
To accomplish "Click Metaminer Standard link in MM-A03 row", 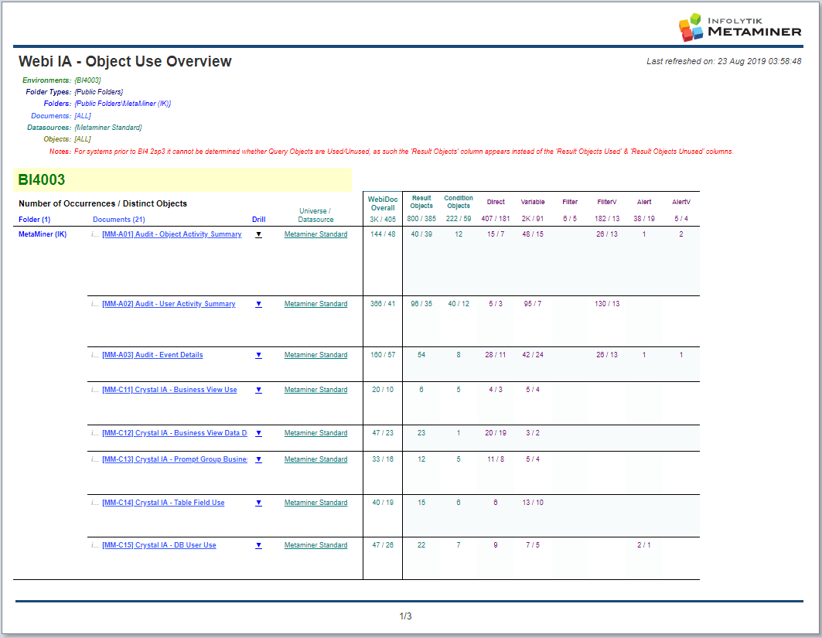I will coord(315,355).
